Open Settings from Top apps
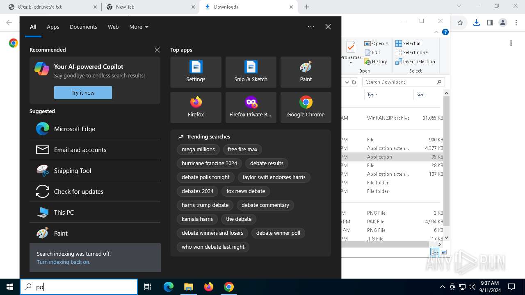 tap(196, 72)
